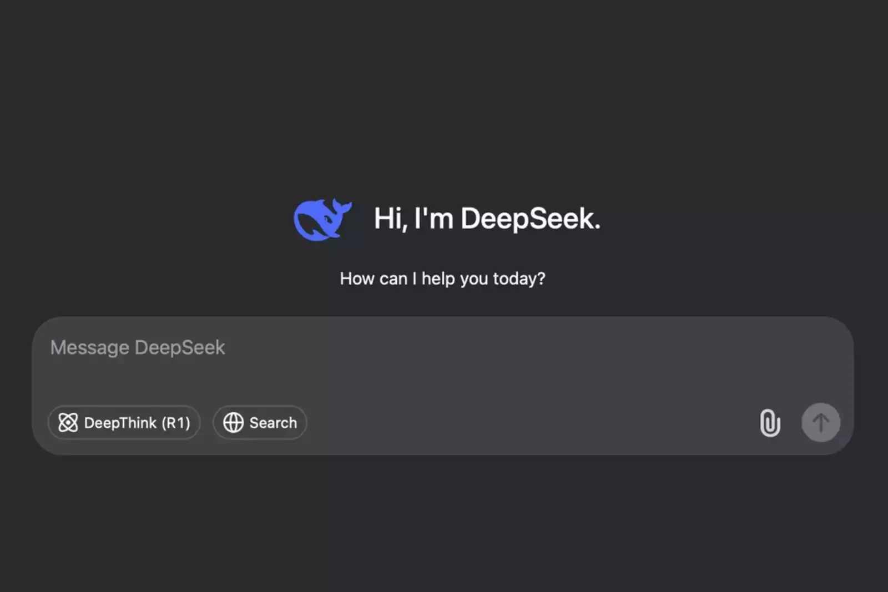Click the Message DeepSeek placeholder text

click(x=137, y=348)
